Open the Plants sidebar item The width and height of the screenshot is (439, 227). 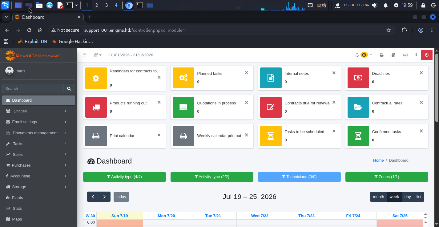coord(38,197)
